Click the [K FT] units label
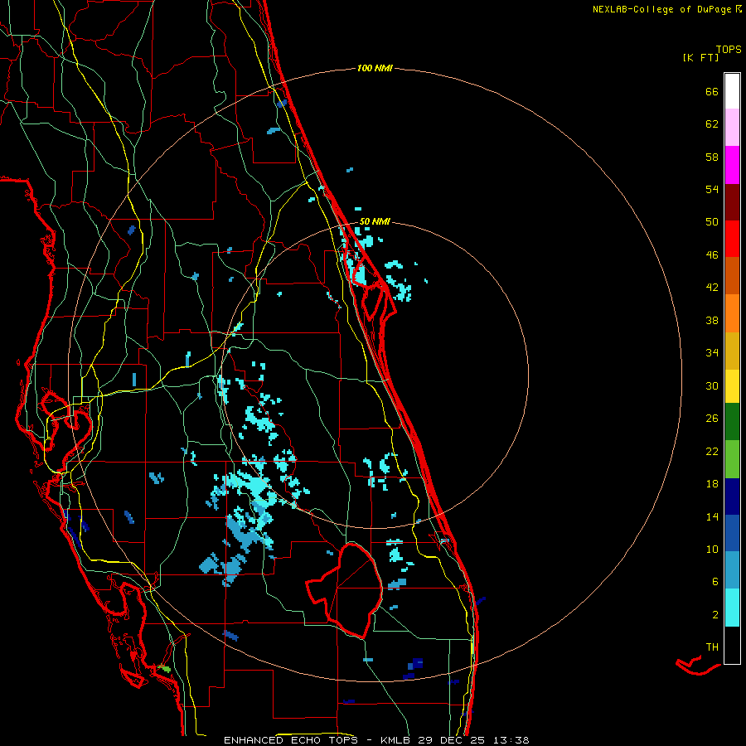This screenshot has height=746, width=746. pos(700,57)
